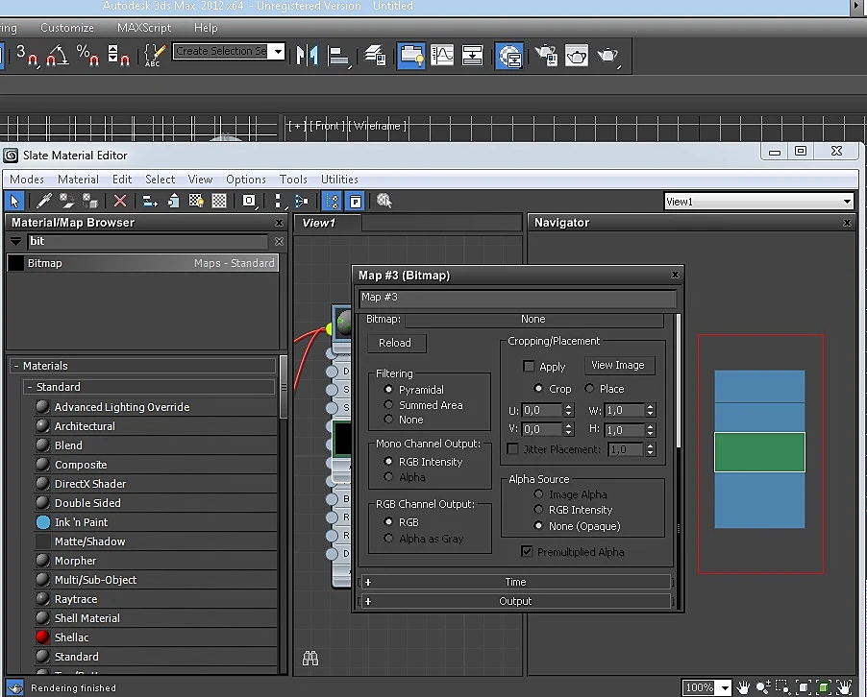The image size is (867, 697).
Task: Clear the browser search text
Action: [280, 241]
